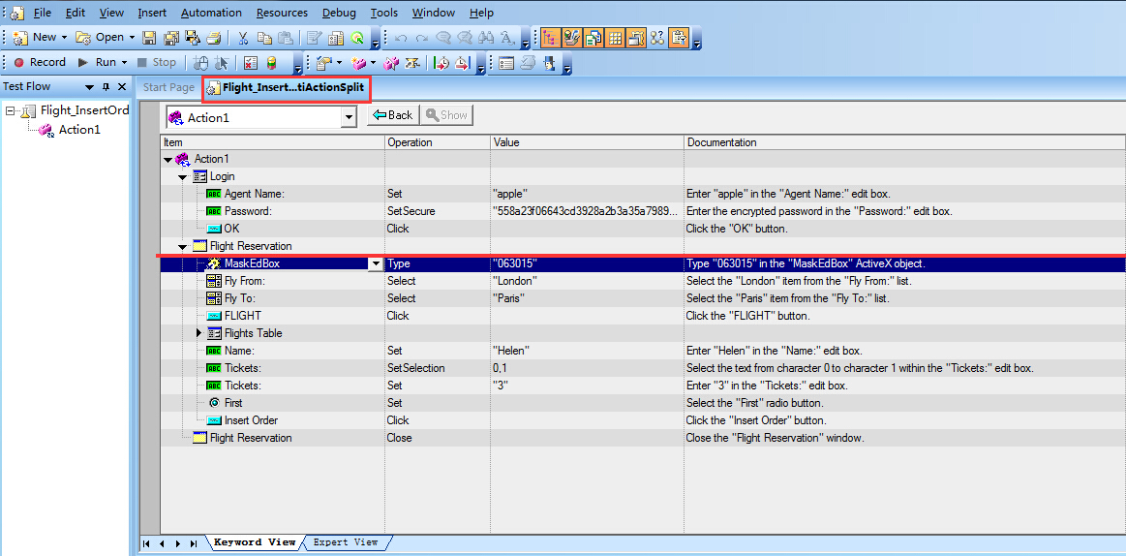Click the Copy icon in toolbar
The image size is (1126, 556).
pyautogui.click(x=264, y=38)
